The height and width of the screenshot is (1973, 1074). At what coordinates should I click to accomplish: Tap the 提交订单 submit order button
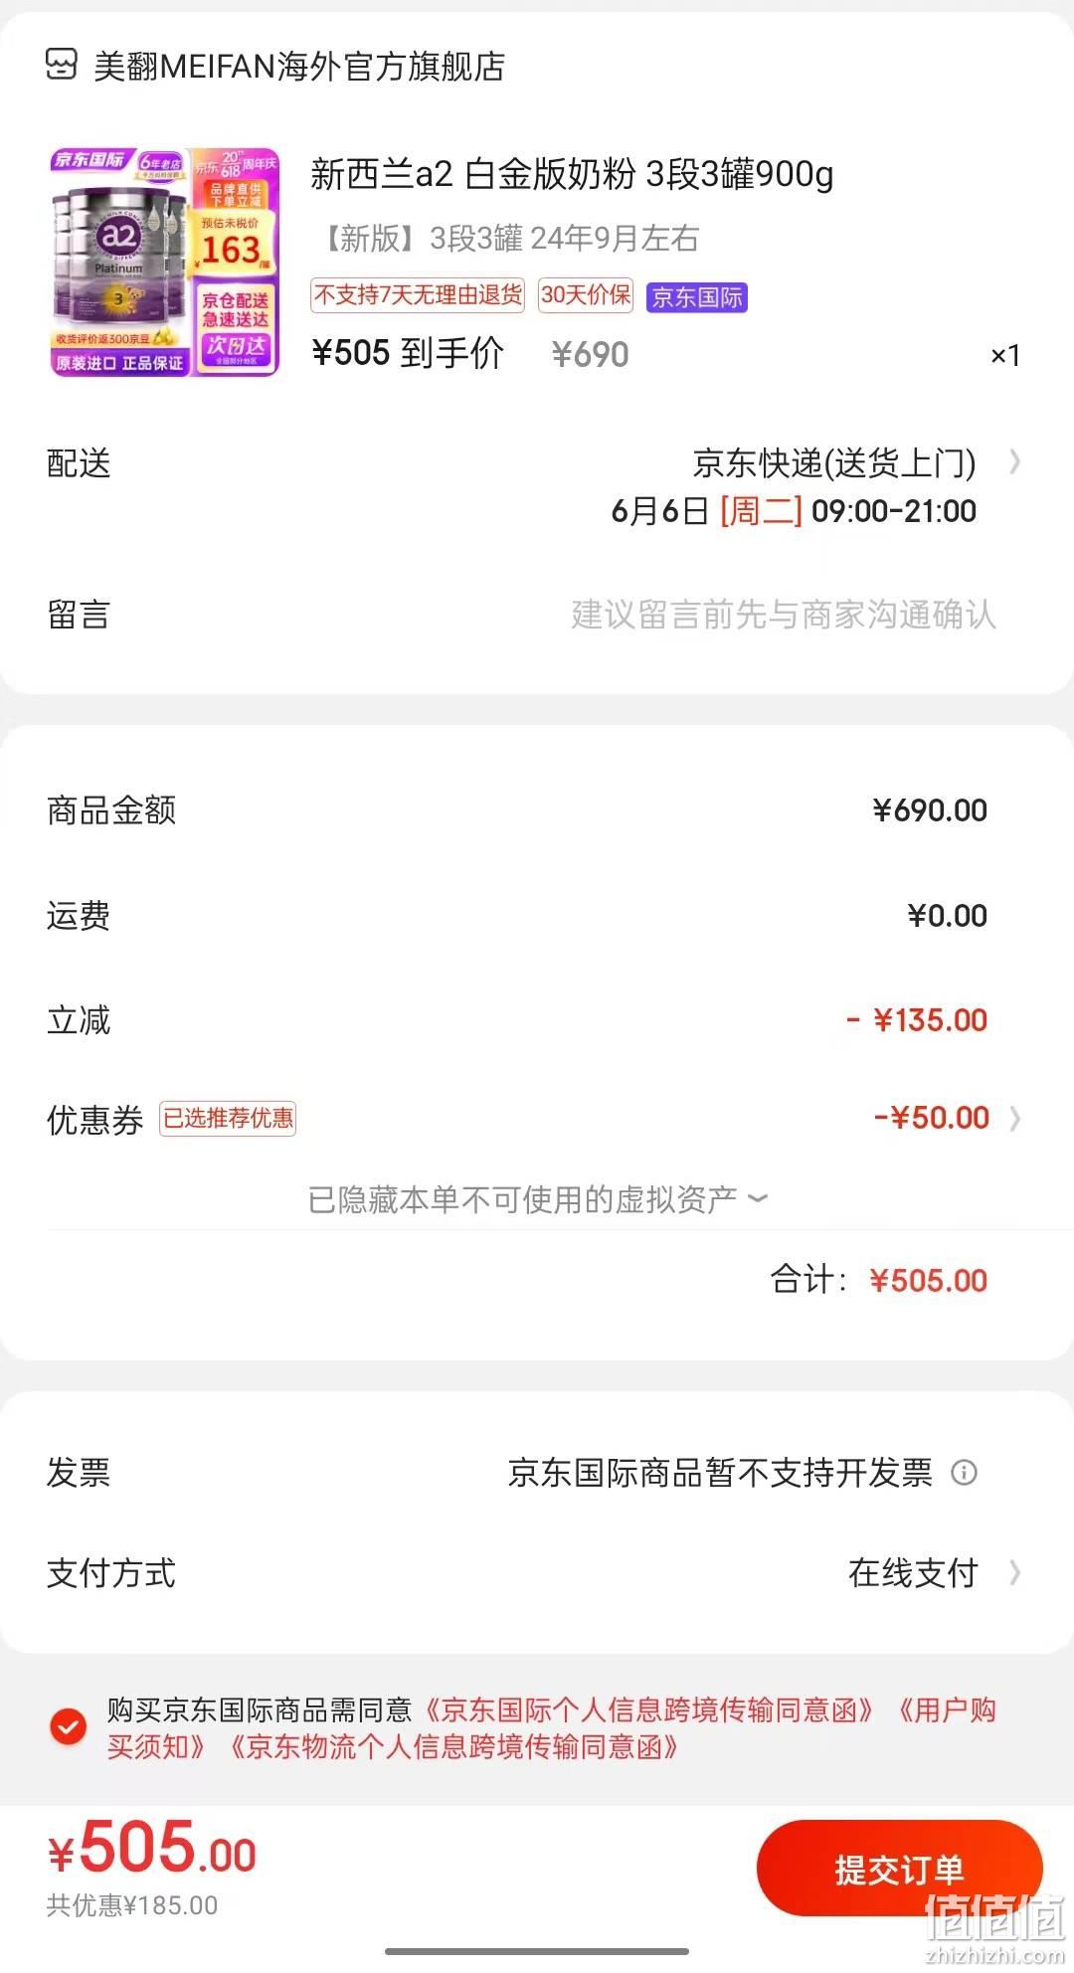tap(899, 1869)
